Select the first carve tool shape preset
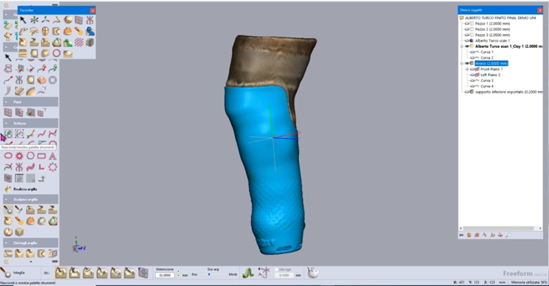The width and height of the screenshot is (549, 286). pyautogui.click(x=61, y=273)
